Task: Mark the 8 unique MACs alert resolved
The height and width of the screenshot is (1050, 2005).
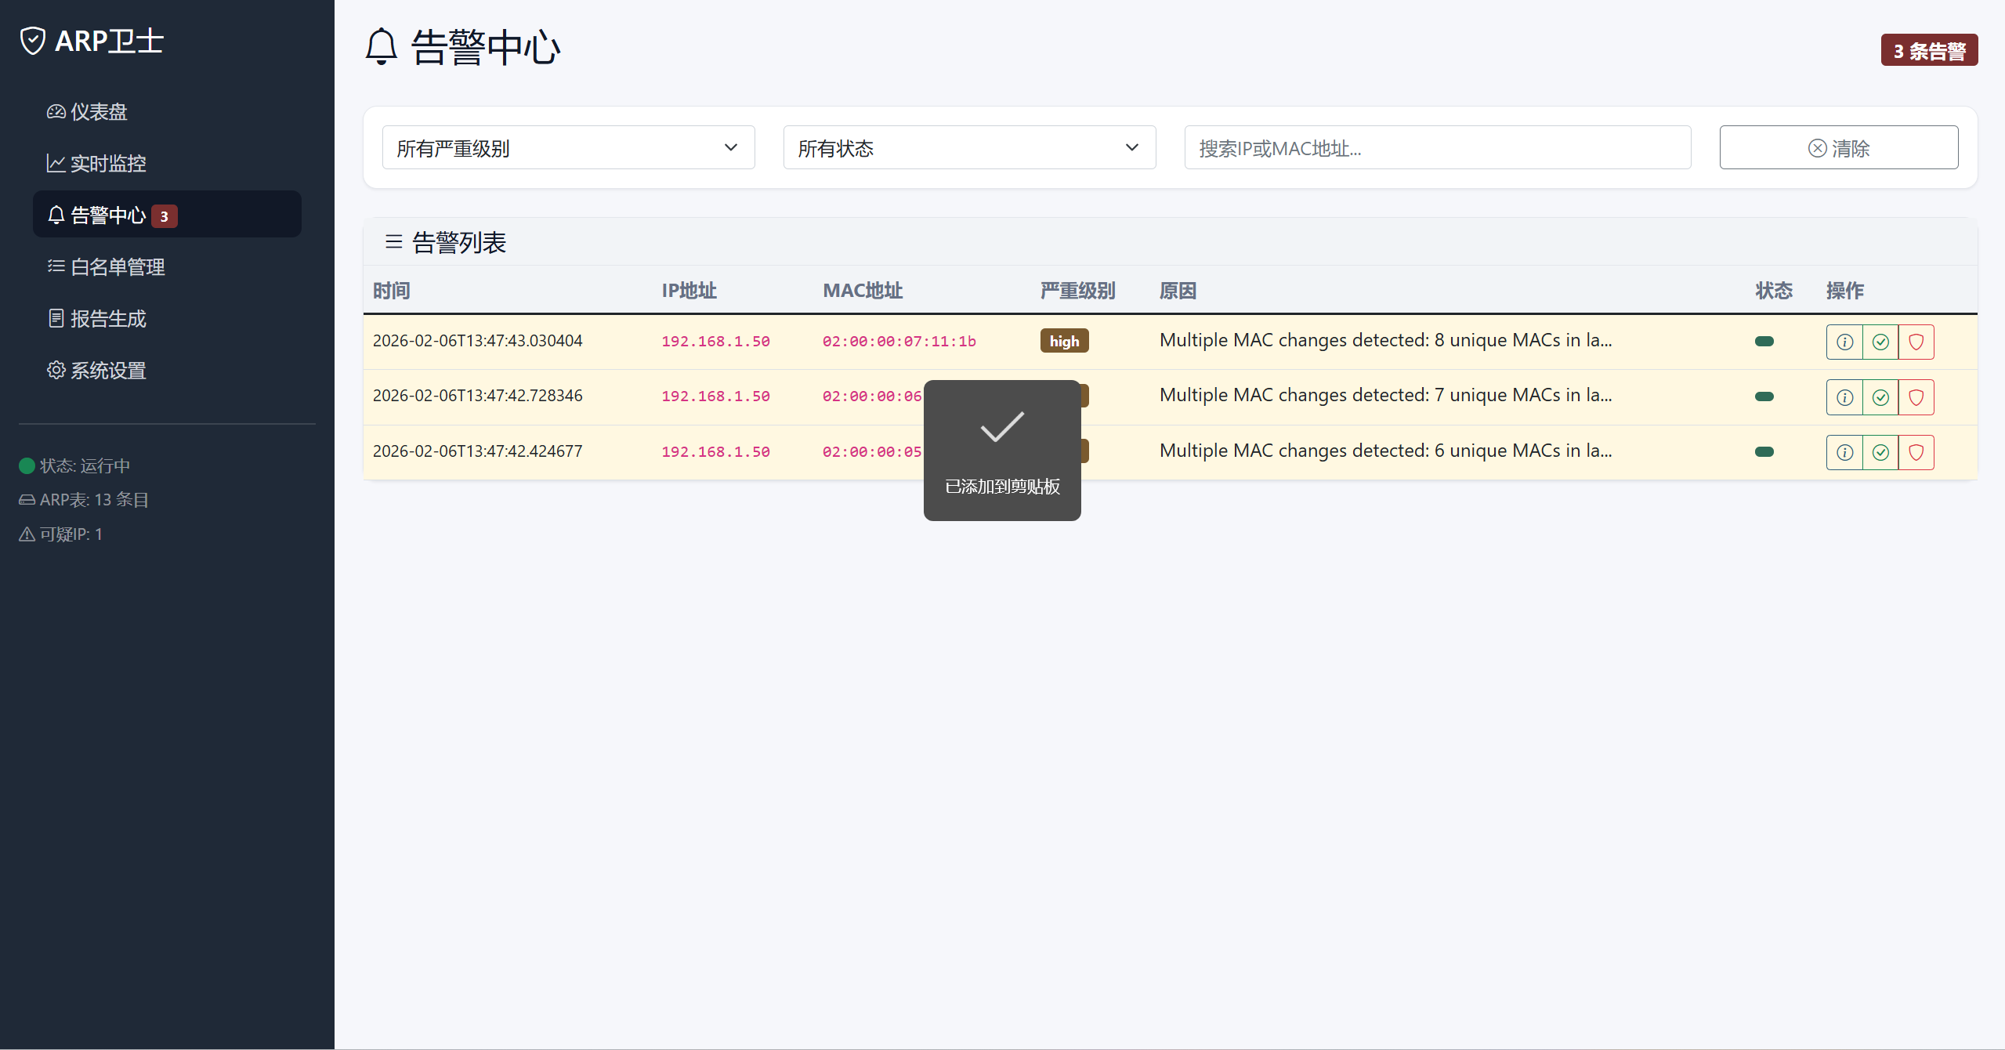Action: 1880,342
